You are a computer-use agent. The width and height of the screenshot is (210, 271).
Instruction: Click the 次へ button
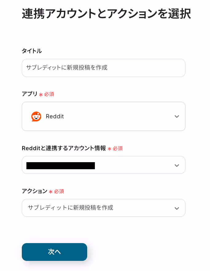[x=54, y=252]
